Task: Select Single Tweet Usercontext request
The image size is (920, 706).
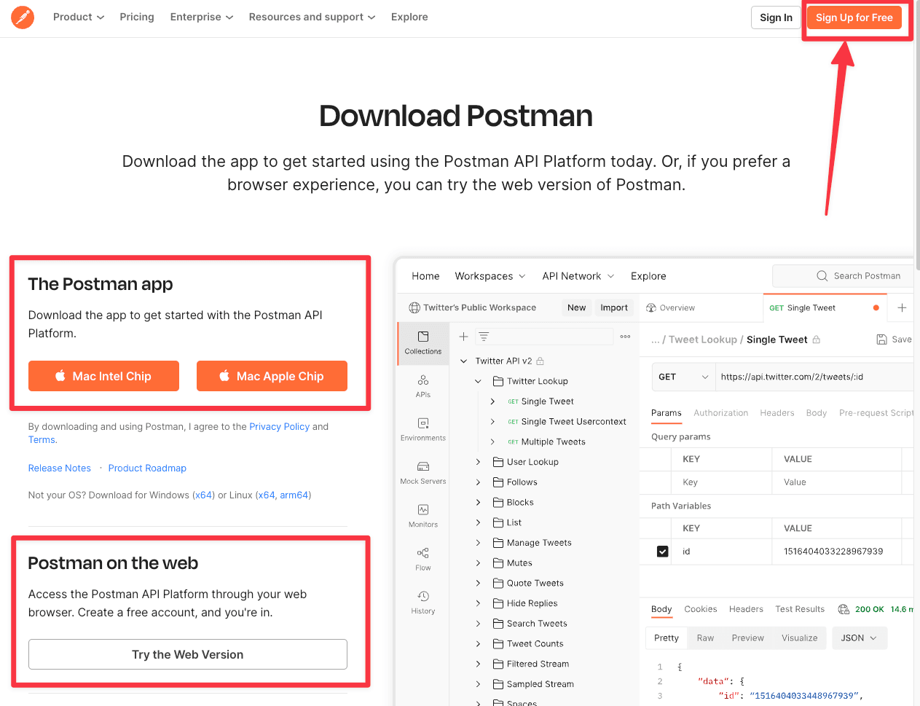Action: tap(573, 422)
